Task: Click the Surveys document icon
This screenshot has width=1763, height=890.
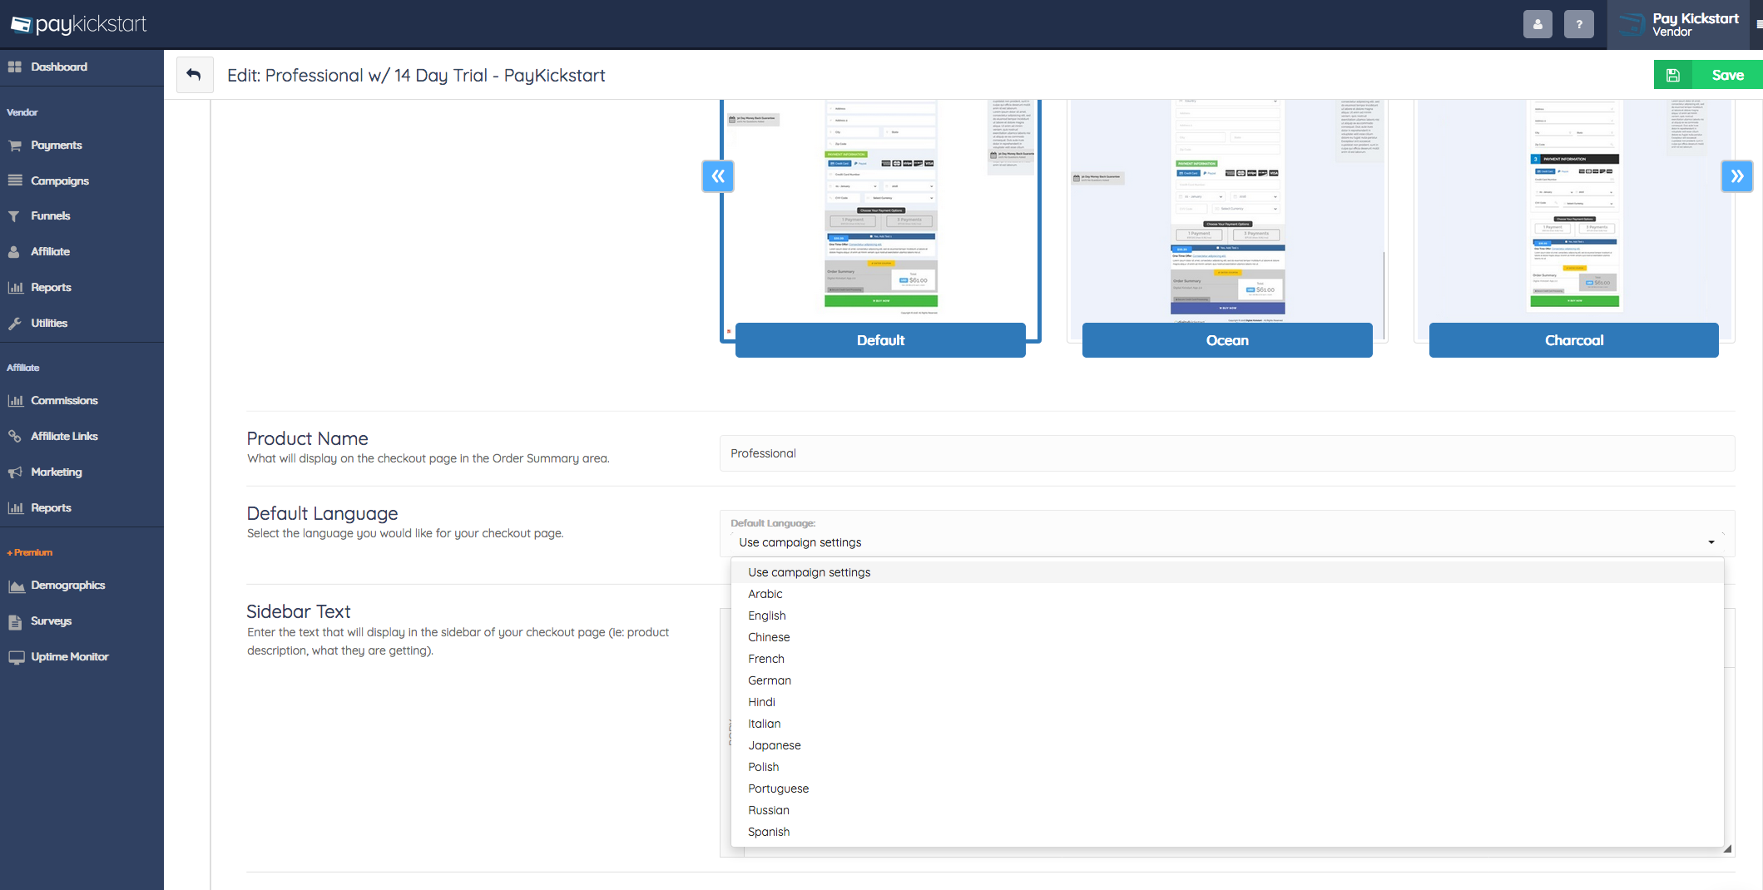Action: [15, 621]
